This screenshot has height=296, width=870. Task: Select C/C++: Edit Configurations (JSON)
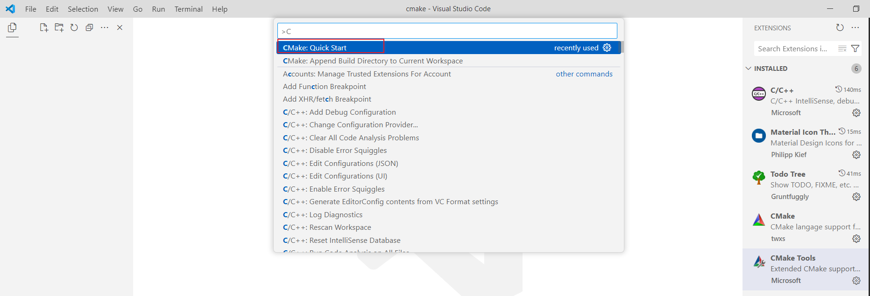coord(449,163)
